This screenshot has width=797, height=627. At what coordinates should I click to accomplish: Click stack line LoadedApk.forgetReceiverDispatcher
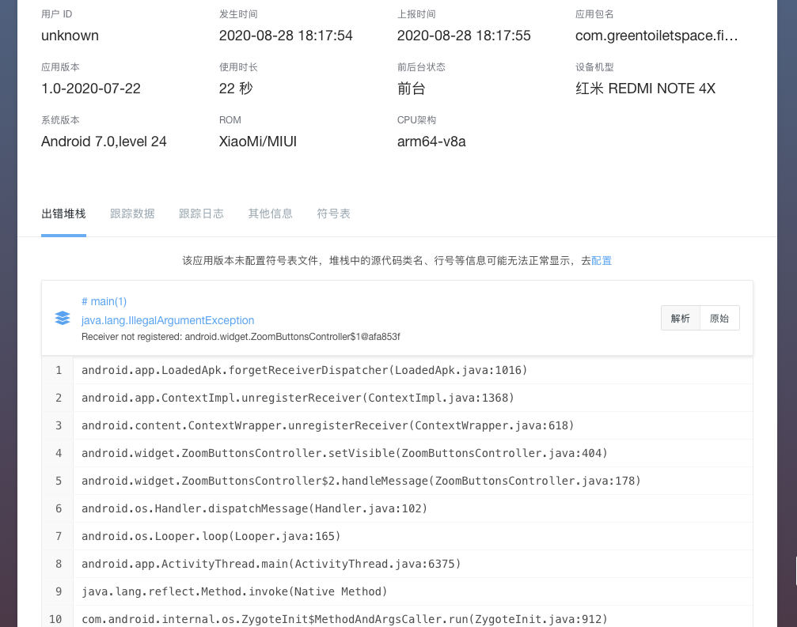click(305, 370)
